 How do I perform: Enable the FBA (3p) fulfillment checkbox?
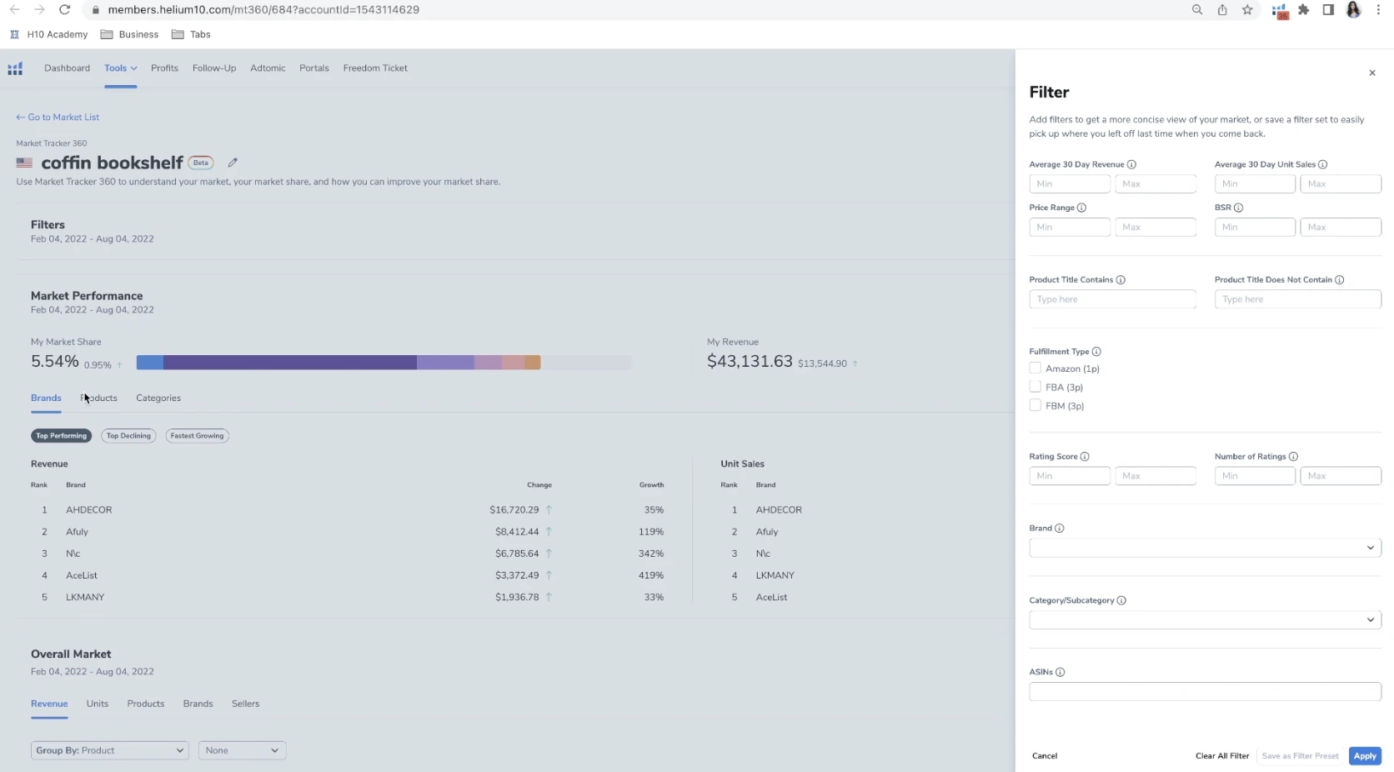pyautogui.click(x=1035, y=387)
